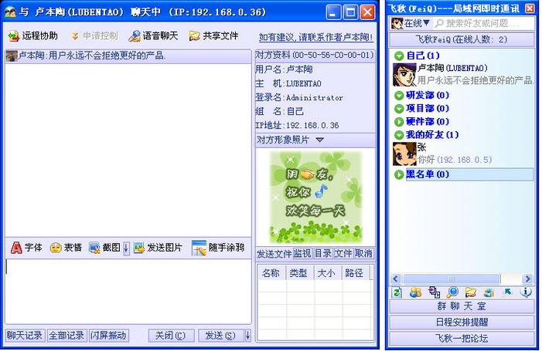The image size is (542, 351).
Task: Open the screenshot options dropdown arrow
Action: coord(126,248)
